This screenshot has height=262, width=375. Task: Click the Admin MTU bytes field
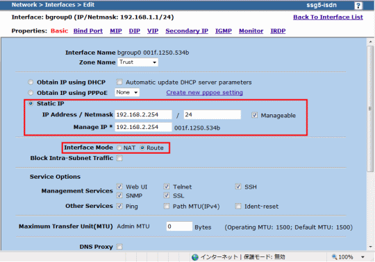[179, 227]
